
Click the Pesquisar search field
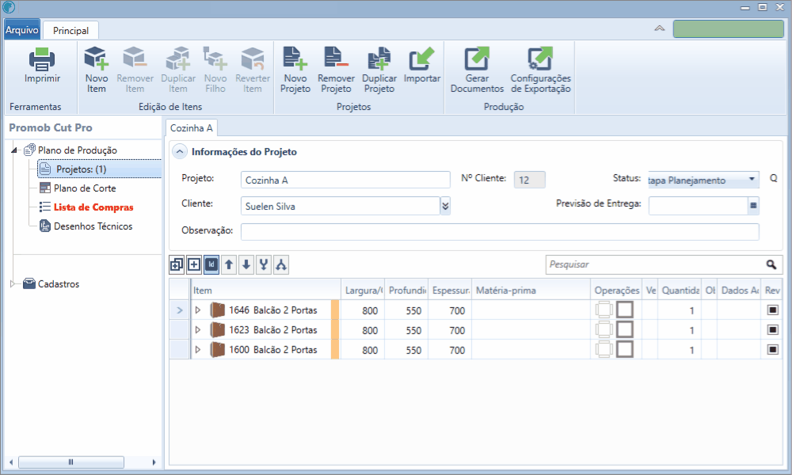point(653,264)
